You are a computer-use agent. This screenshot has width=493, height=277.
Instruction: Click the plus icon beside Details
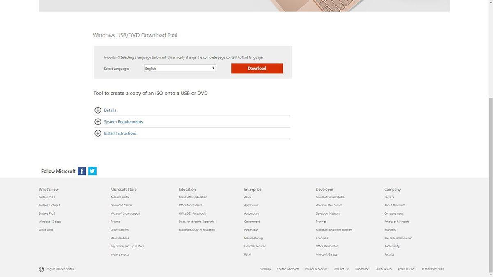(98, 110)
